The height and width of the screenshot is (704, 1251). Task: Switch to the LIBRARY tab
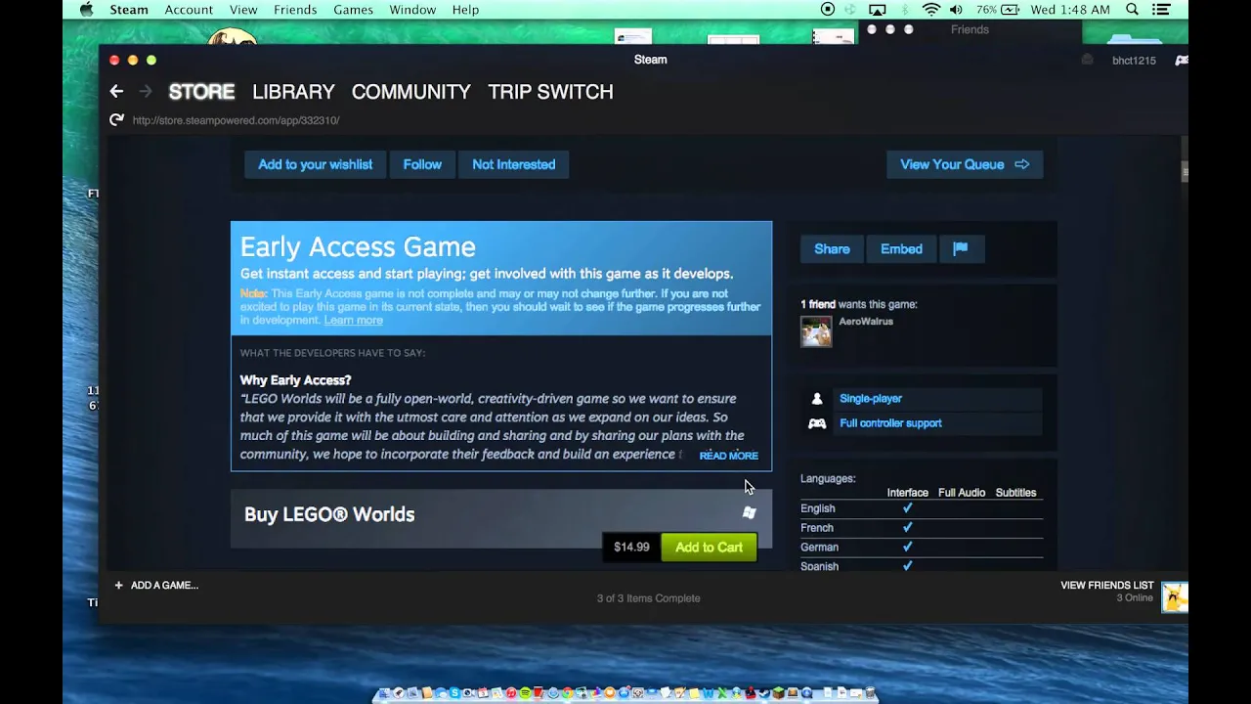[x=293, y=92]
